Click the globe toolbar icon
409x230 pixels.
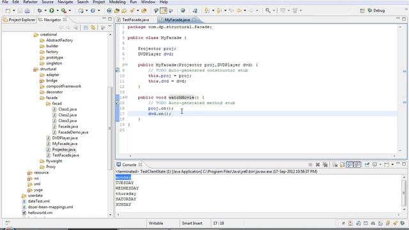click(183, 11)
